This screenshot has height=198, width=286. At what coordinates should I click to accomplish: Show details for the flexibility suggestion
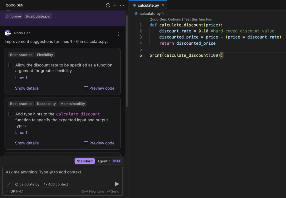[27, 88]
